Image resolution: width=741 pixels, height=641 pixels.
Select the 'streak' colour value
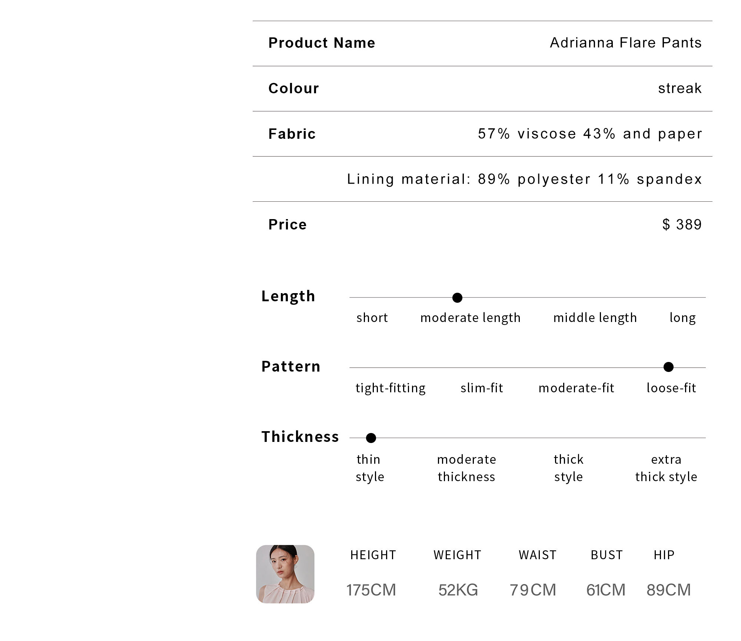coord(680,88)
